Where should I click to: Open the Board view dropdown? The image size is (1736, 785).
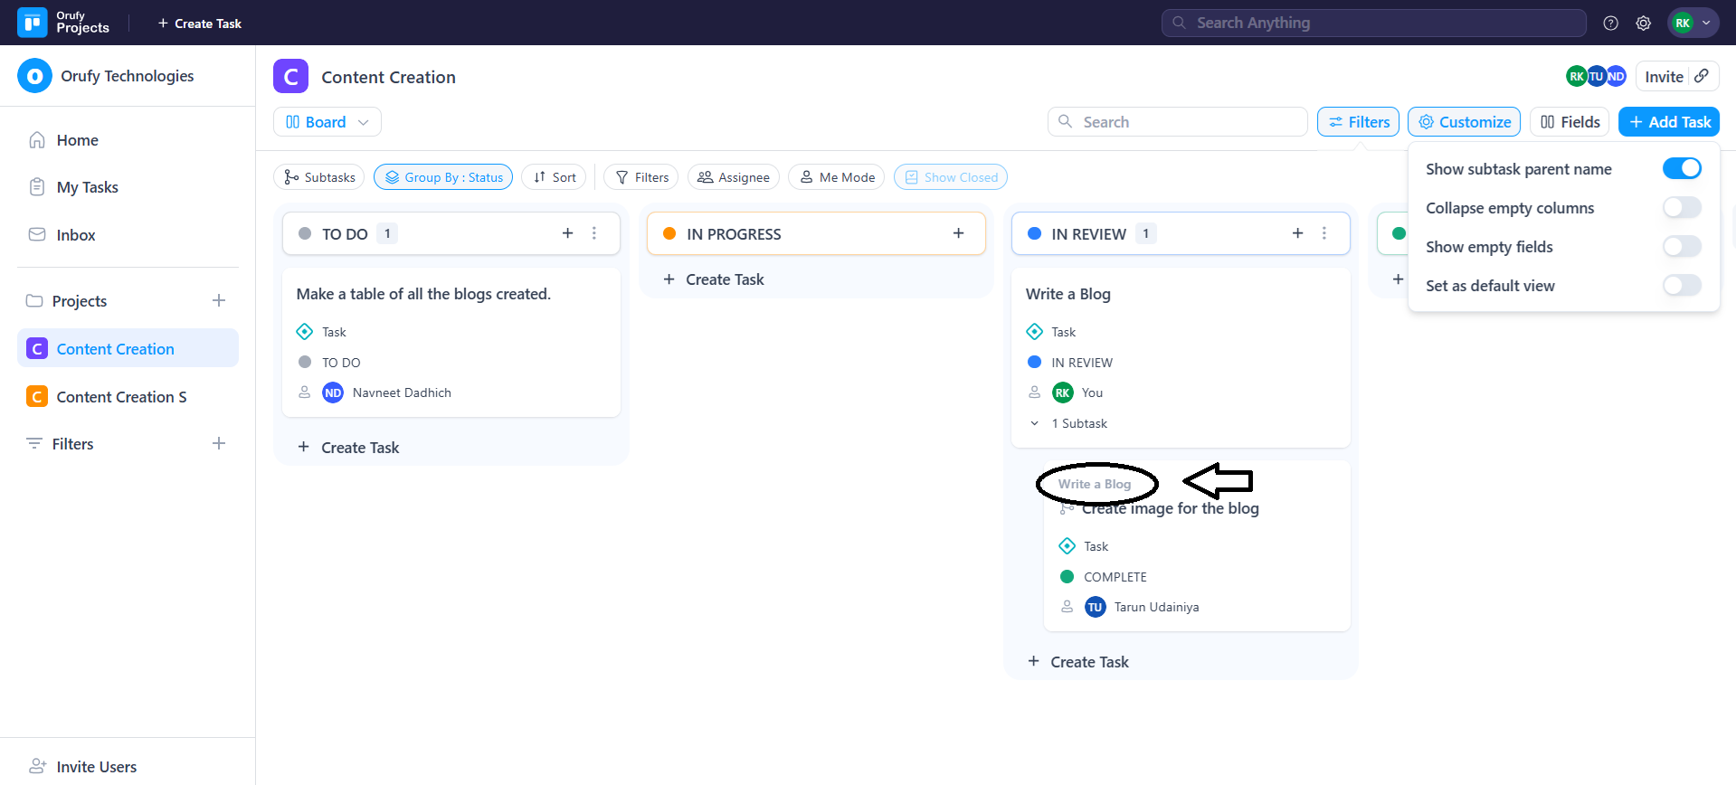327,122
